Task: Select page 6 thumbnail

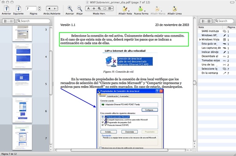Action: click(x=22, y=110)
